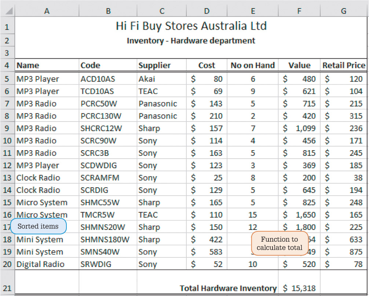Click the code cell 'SCRDIG'
The width and height of the screenshot is (369, 296).
point(108,190)
